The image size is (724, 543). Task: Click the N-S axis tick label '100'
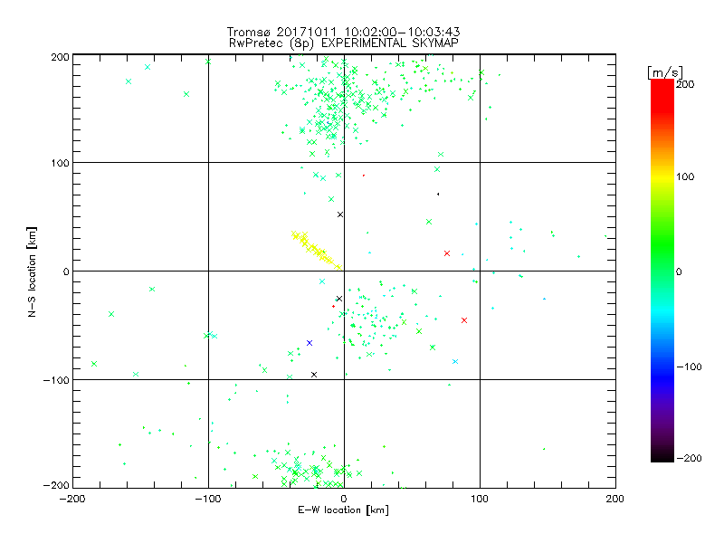(60, 163)
